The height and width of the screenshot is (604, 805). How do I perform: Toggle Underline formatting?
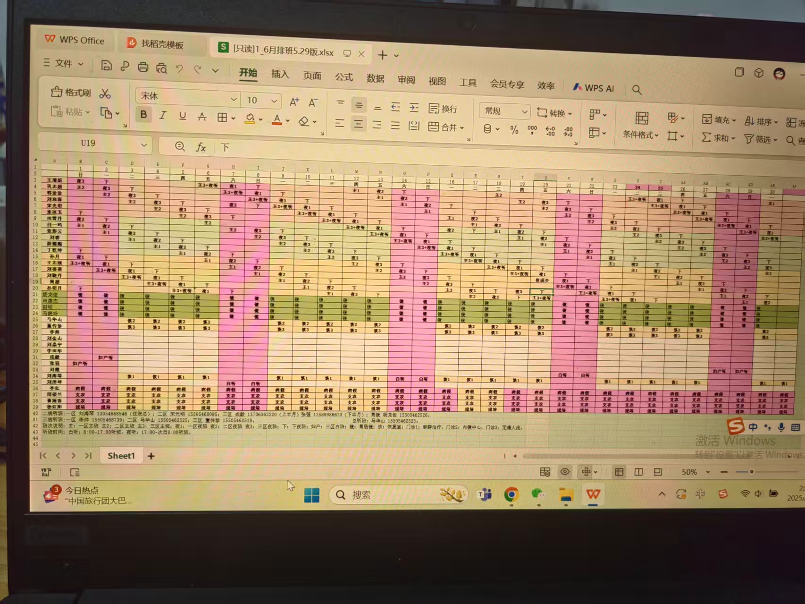(182, 116)
